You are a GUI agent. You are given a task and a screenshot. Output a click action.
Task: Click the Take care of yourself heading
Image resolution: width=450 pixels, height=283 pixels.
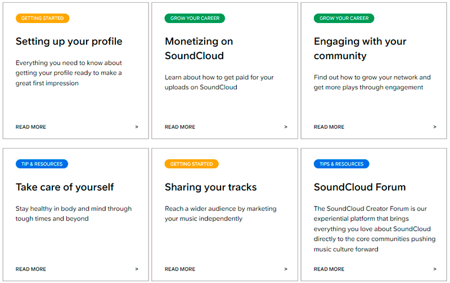[65, 187]
